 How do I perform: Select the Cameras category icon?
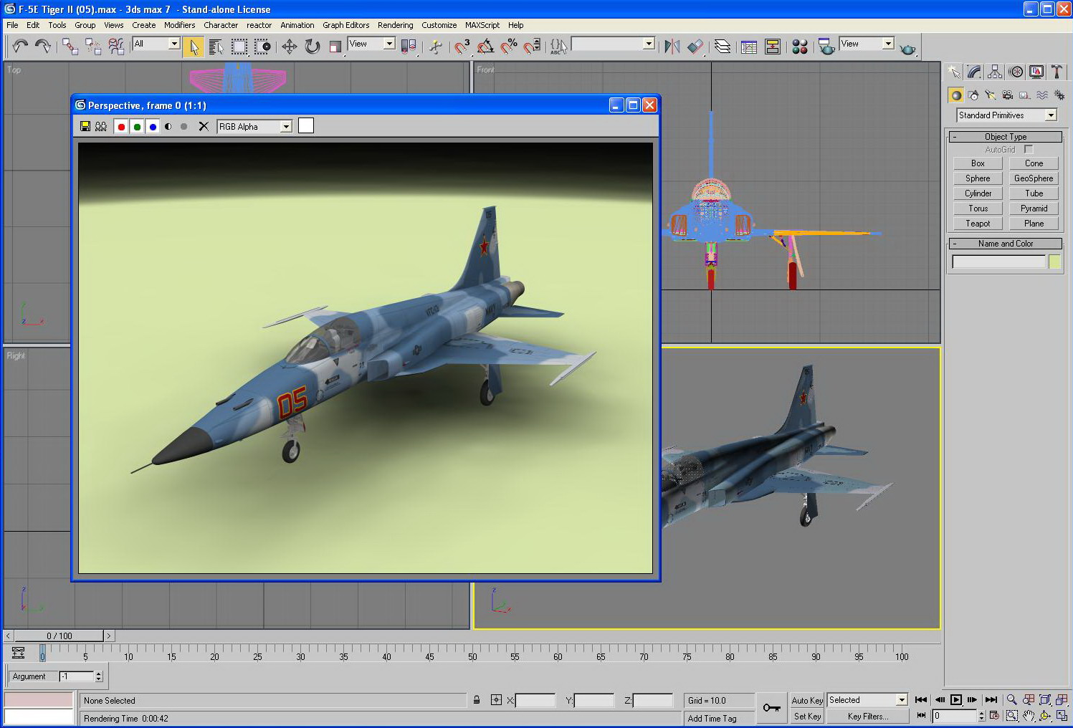click(1008, 95)
